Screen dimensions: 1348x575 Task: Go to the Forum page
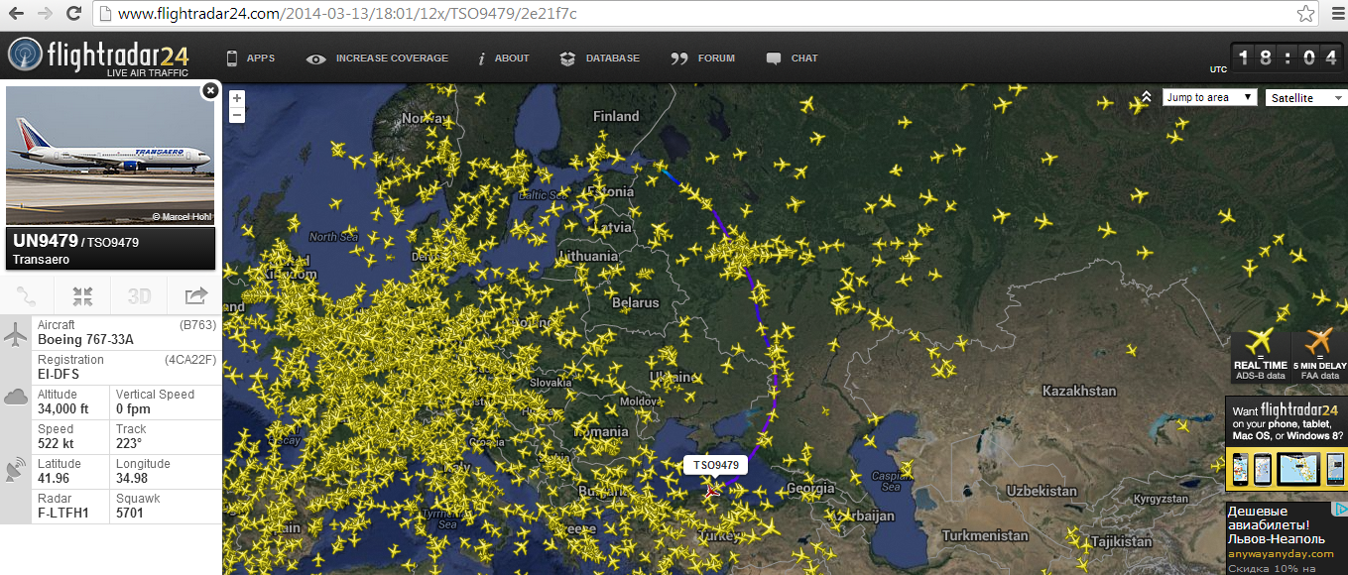[x=703, y=58]
